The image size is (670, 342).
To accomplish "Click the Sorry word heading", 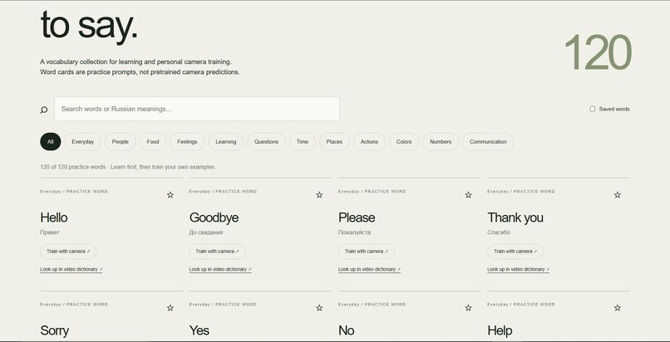I will point(55,331).
